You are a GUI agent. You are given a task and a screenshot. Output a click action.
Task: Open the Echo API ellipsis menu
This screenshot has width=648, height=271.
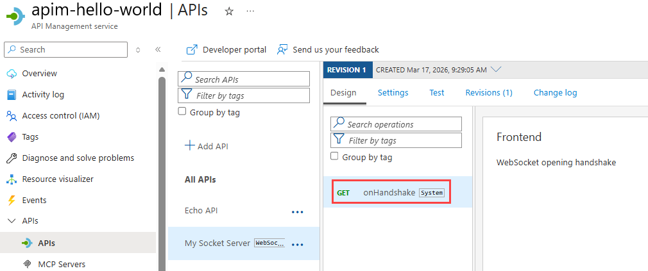(x=297, y=211)
